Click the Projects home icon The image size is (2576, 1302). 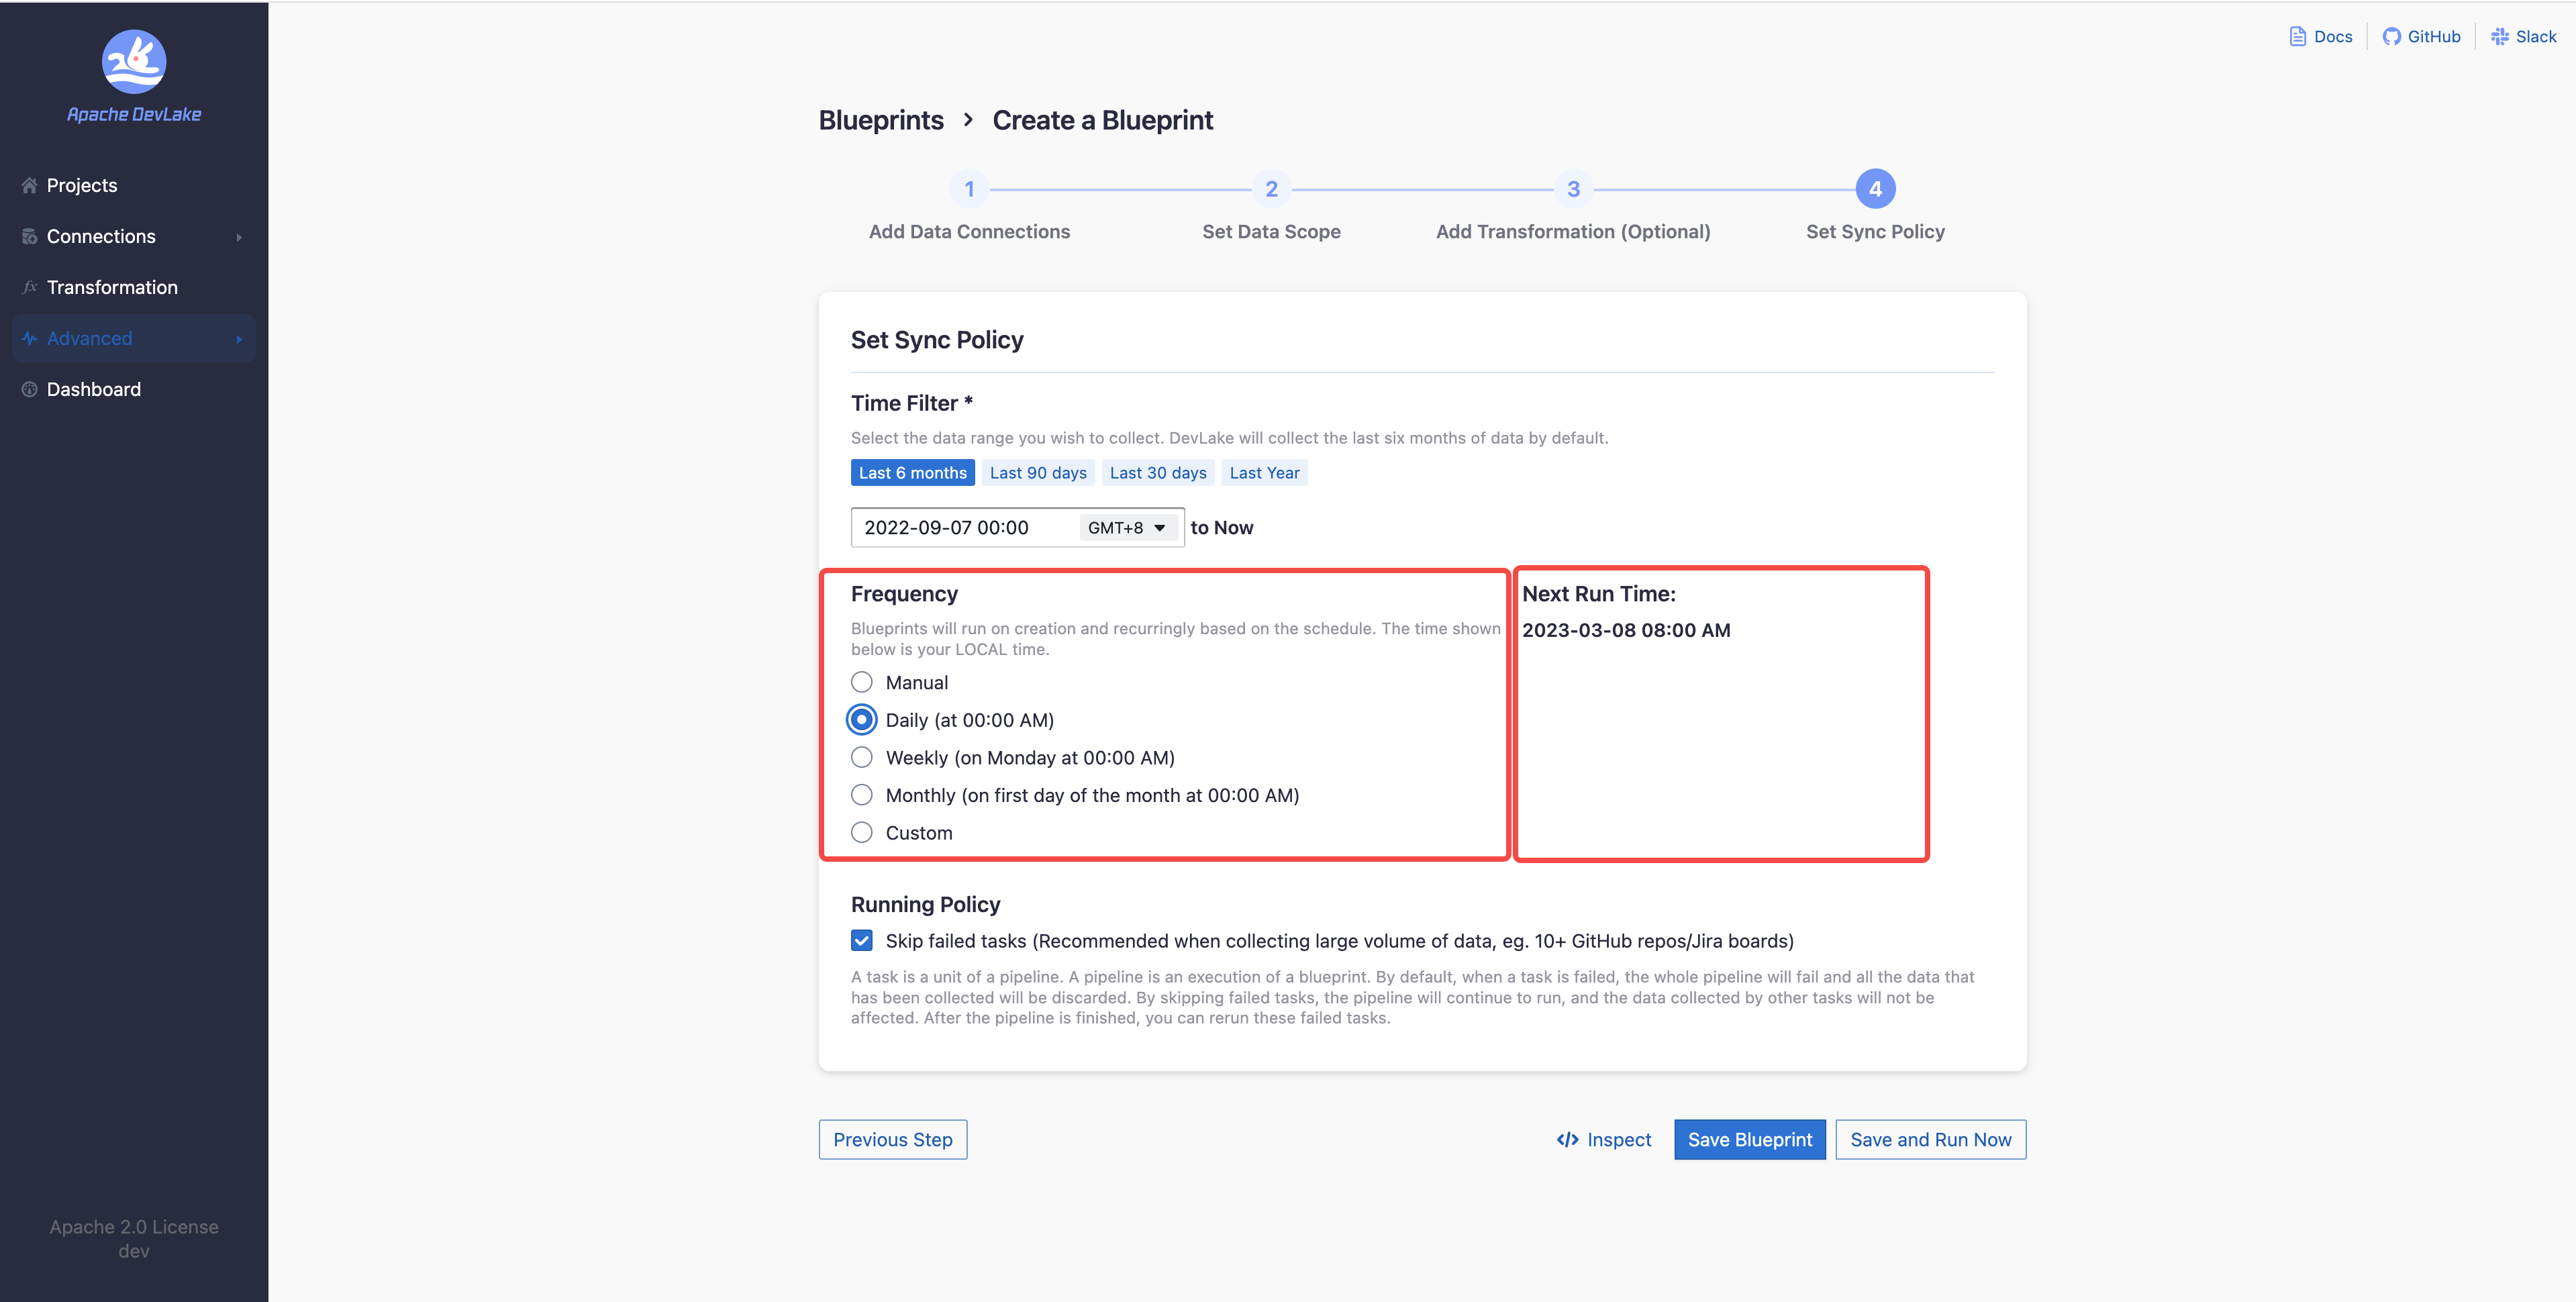click(x=29, y=185)
